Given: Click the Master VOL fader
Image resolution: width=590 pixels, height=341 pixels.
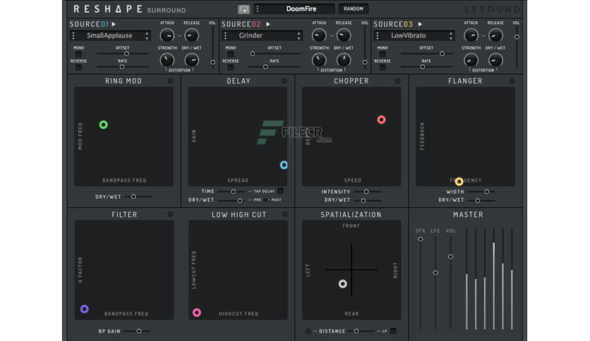Looking at the screenshot, I should pos(450,283).
